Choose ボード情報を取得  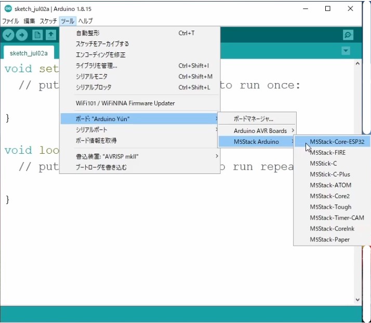[140, 140]
